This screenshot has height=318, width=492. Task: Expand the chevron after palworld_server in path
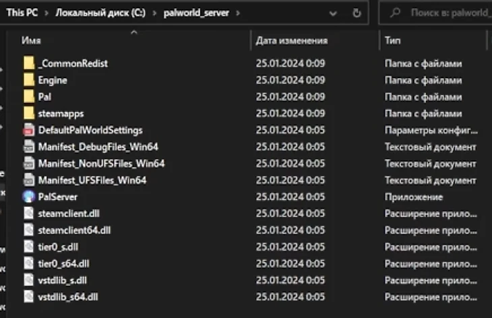coord(238,12)
